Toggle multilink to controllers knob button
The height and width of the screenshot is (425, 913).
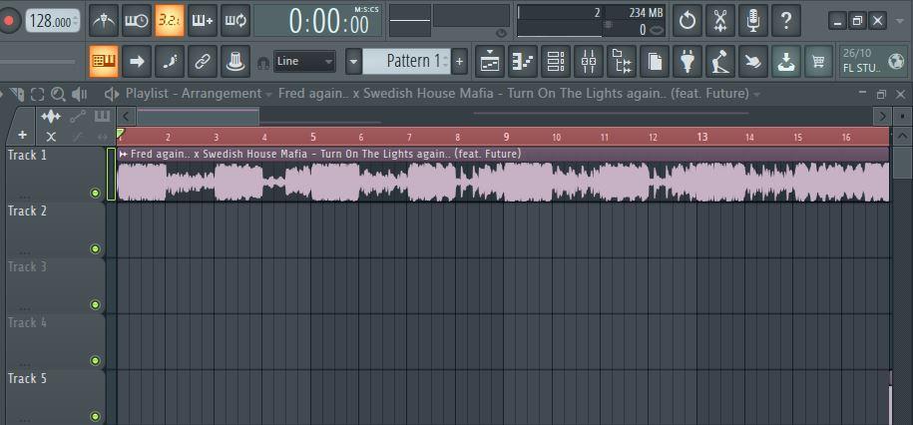tap(235, 61)
